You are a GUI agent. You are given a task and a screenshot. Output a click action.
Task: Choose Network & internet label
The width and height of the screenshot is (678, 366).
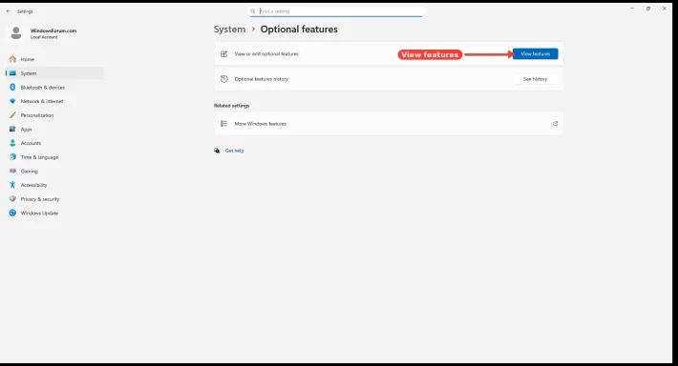(42, 101)
